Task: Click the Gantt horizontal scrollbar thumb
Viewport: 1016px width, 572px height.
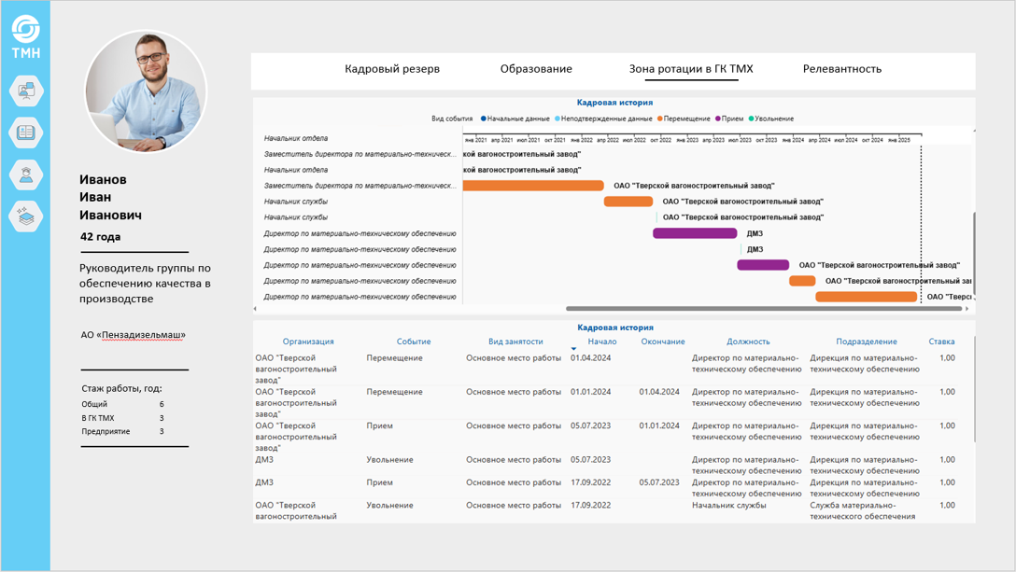Action: (763, 309)
